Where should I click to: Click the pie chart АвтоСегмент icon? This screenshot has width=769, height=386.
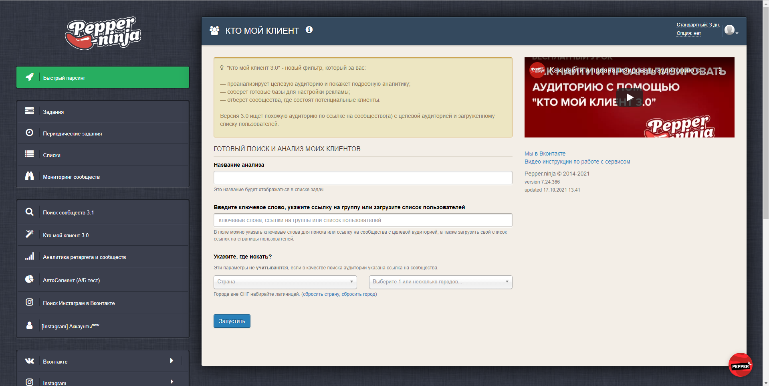pos(30,279)
